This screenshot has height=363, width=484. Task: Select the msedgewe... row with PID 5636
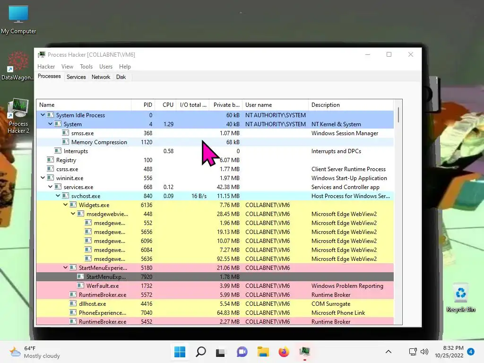pyautogui.click(x=215, y=259)
